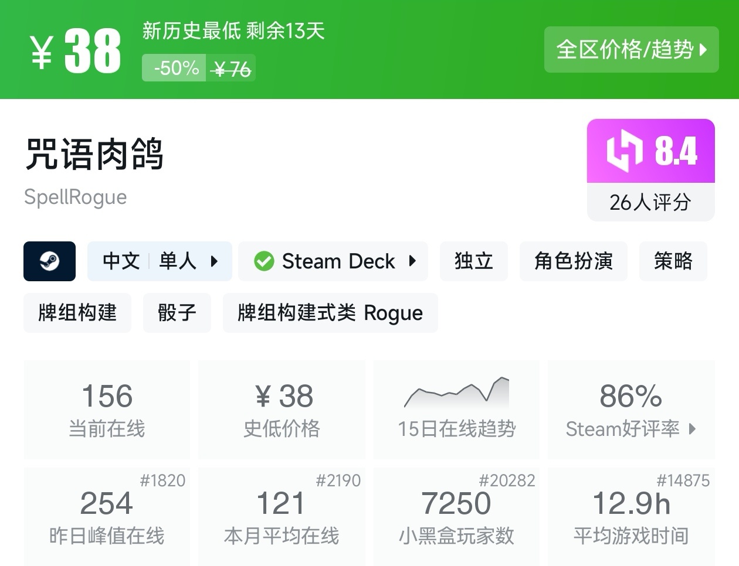The height and width of the screenshot is (566, 739).
Task: Open the 26人评分 rating label
Action: [650, 202]
